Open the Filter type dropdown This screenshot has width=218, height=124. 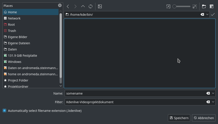[x=213, y=102]
